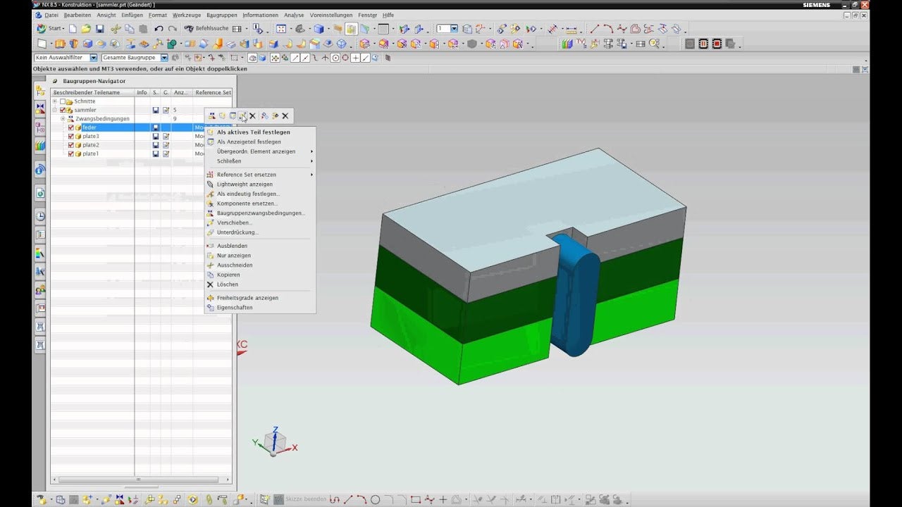The image size is (902, 507).
Task: Select Eigenschaften in context menu
Action: tap(260, 308)
